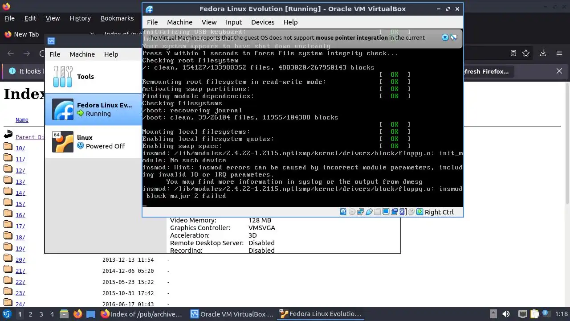Open the 20/ directory link
This screenshot has width=570, height=321.
click(20, 260)
